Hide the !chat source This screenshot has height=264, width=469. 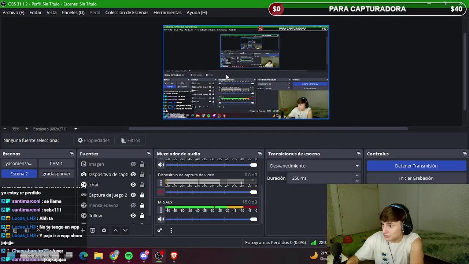[133, 185]
